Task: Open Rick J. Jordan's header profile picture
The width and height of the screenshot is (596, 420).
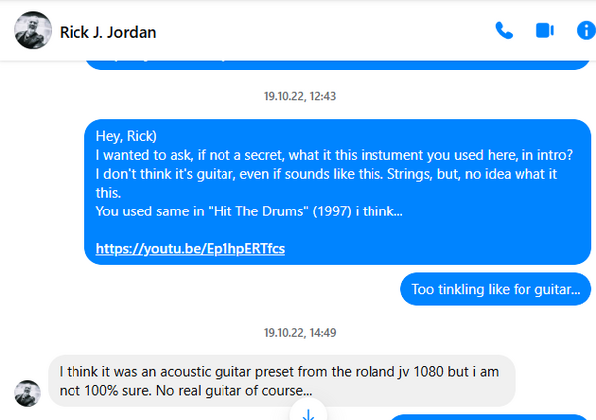Action: pos(33,30)
